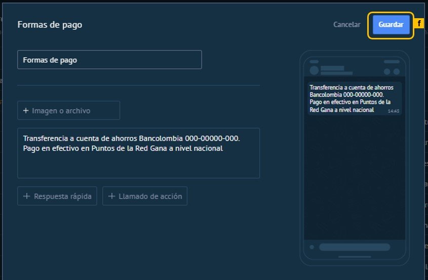Click the phone preview home indicator bar
Image resolution: width=428 pixels, height=280 pixels.
click(x=354, y=257)
